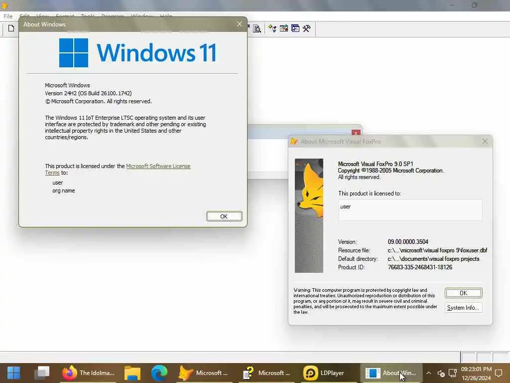Viewport: 510px width, 383px height.
Task: Click 'user' under license terms in About Windows
Action: pos(58,183)
